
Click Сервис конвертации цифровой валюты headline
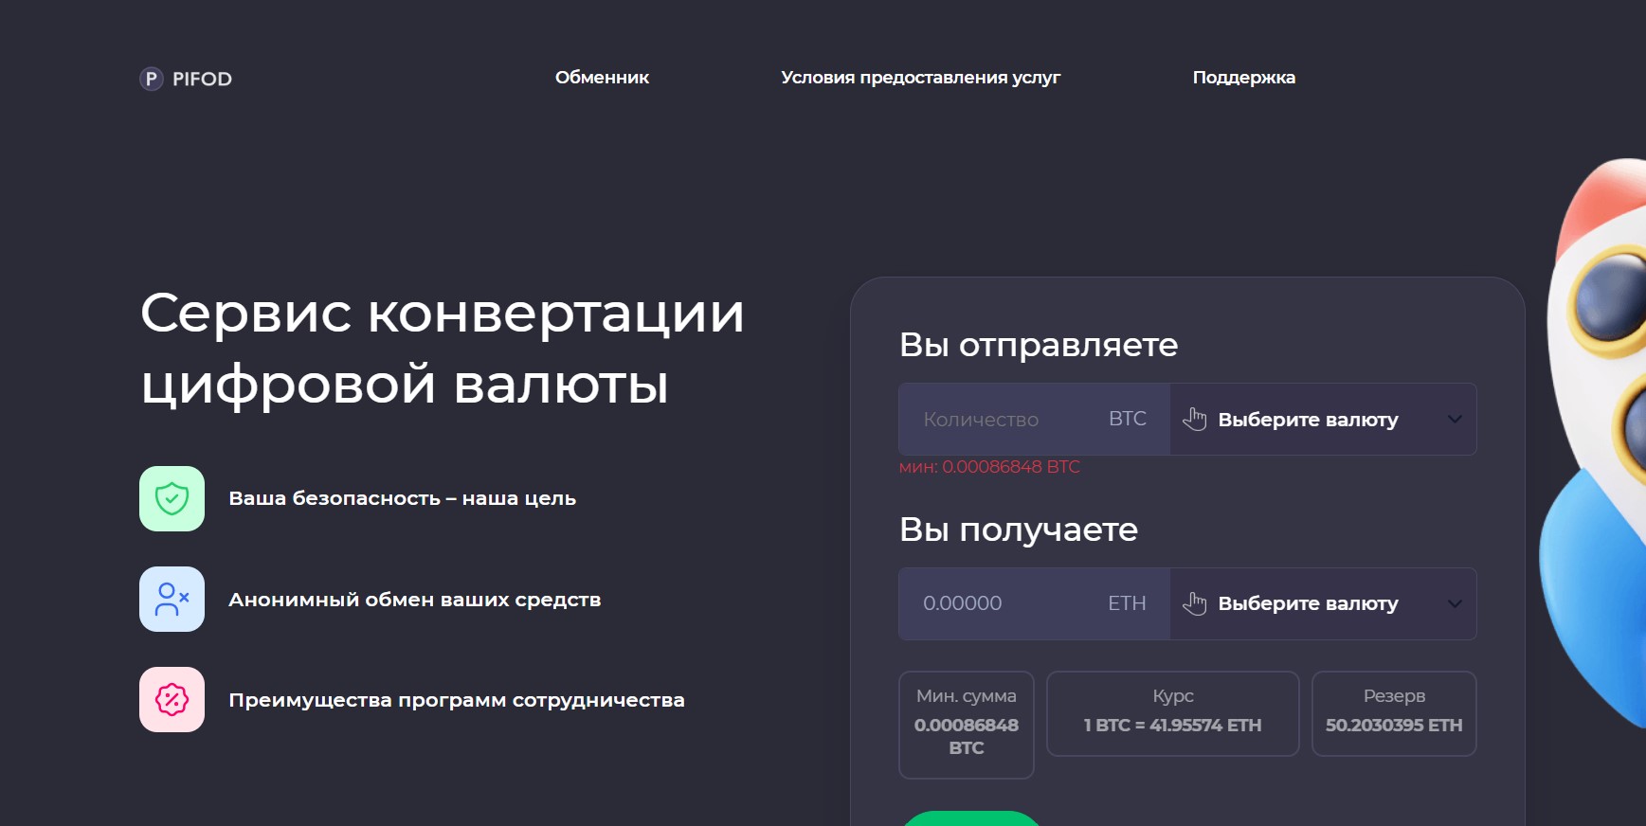(x=442, y=349)
